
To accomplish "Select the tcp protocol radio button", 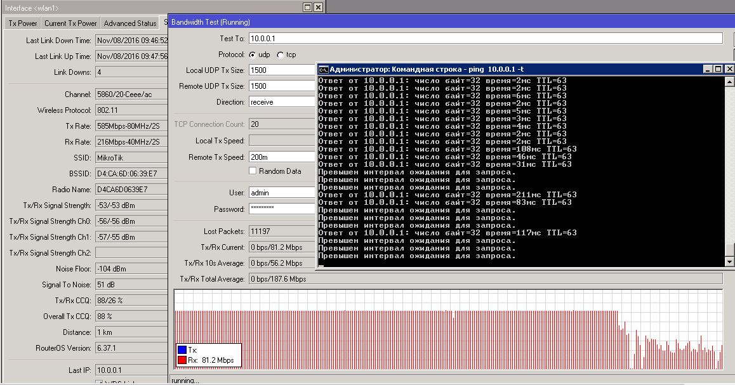I will [x=281, y=55].
